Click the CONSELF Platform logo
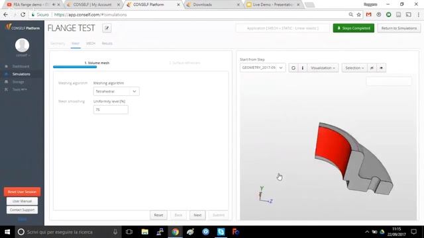This screenshot has width=424, height=238. (23, 27)
